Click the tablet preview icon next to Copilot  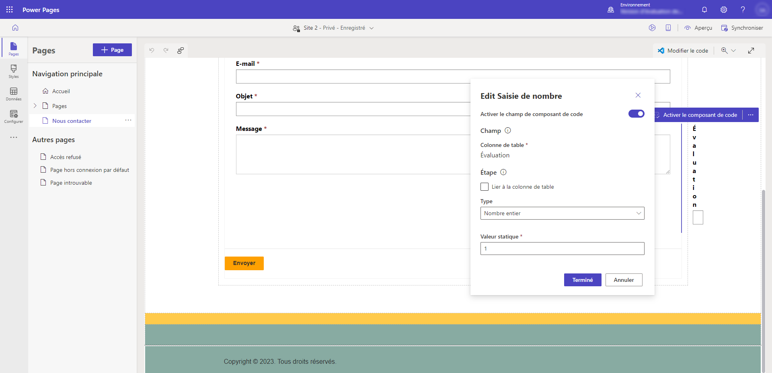point(668,28)
